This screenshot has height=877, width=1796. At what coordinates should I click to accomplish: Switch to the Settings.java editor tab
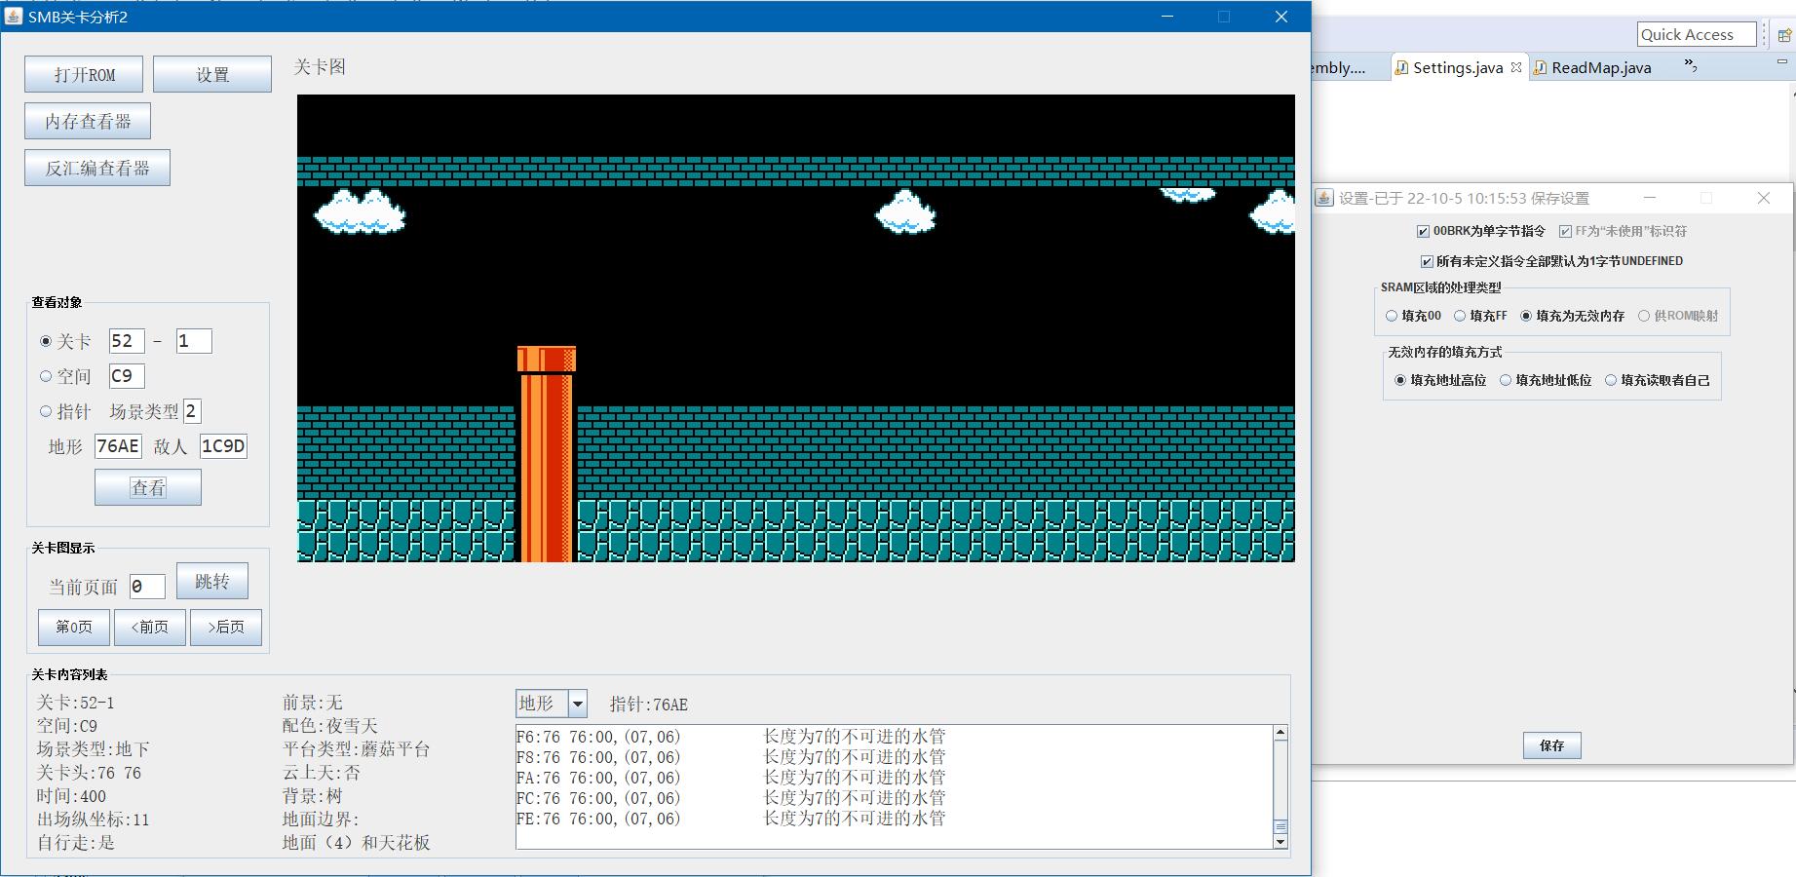pyautogui.click(x=1458, y=67)
